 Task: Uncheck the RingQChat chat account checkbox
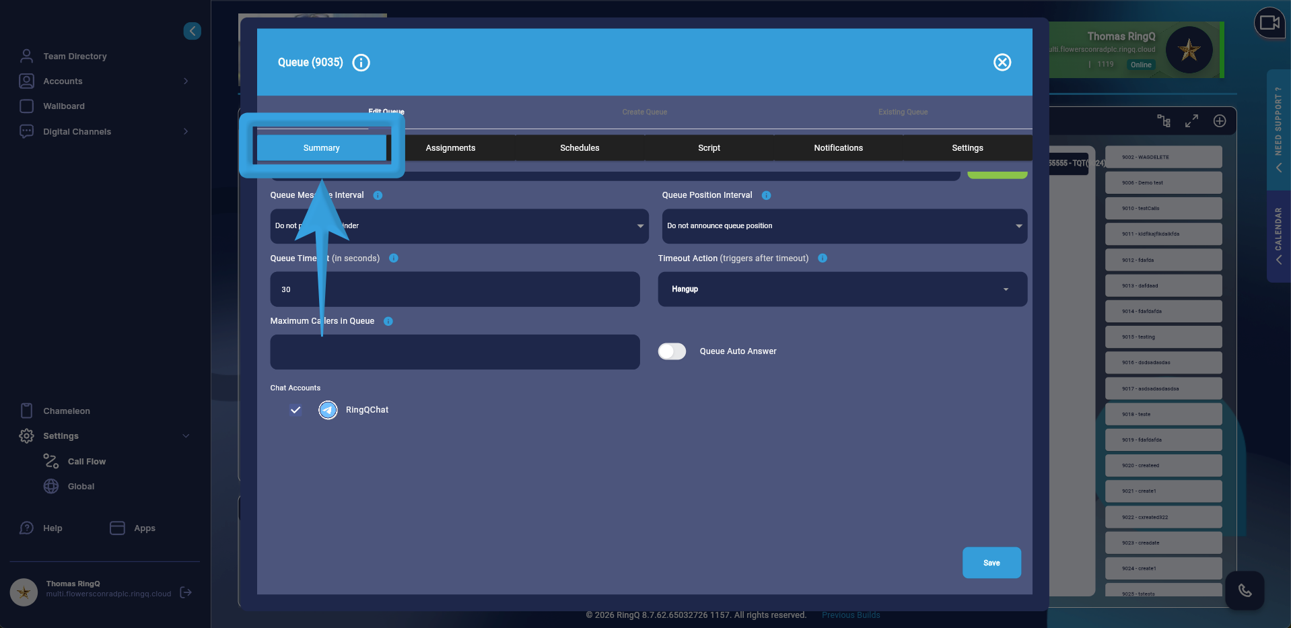(295, 410)
